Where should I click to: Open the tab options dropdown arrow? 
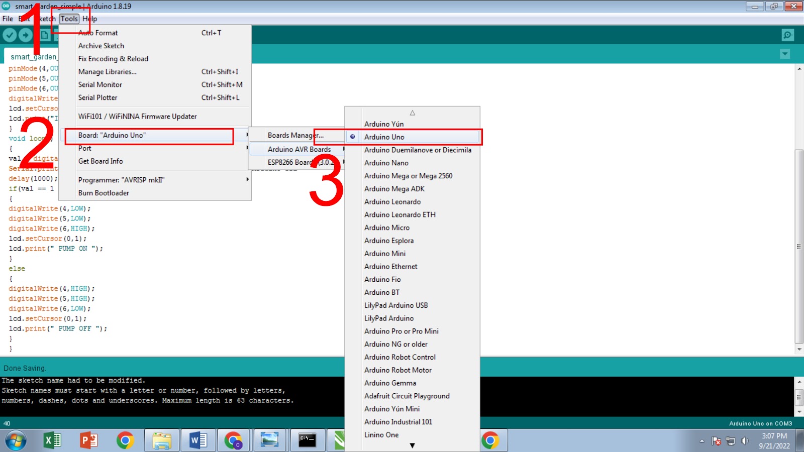785,54
